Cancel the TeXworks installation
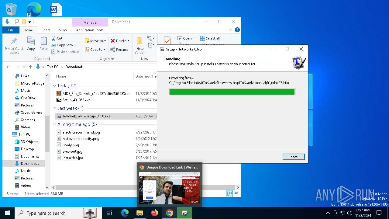This screenshot has height=219, width=389. (293, 157)
